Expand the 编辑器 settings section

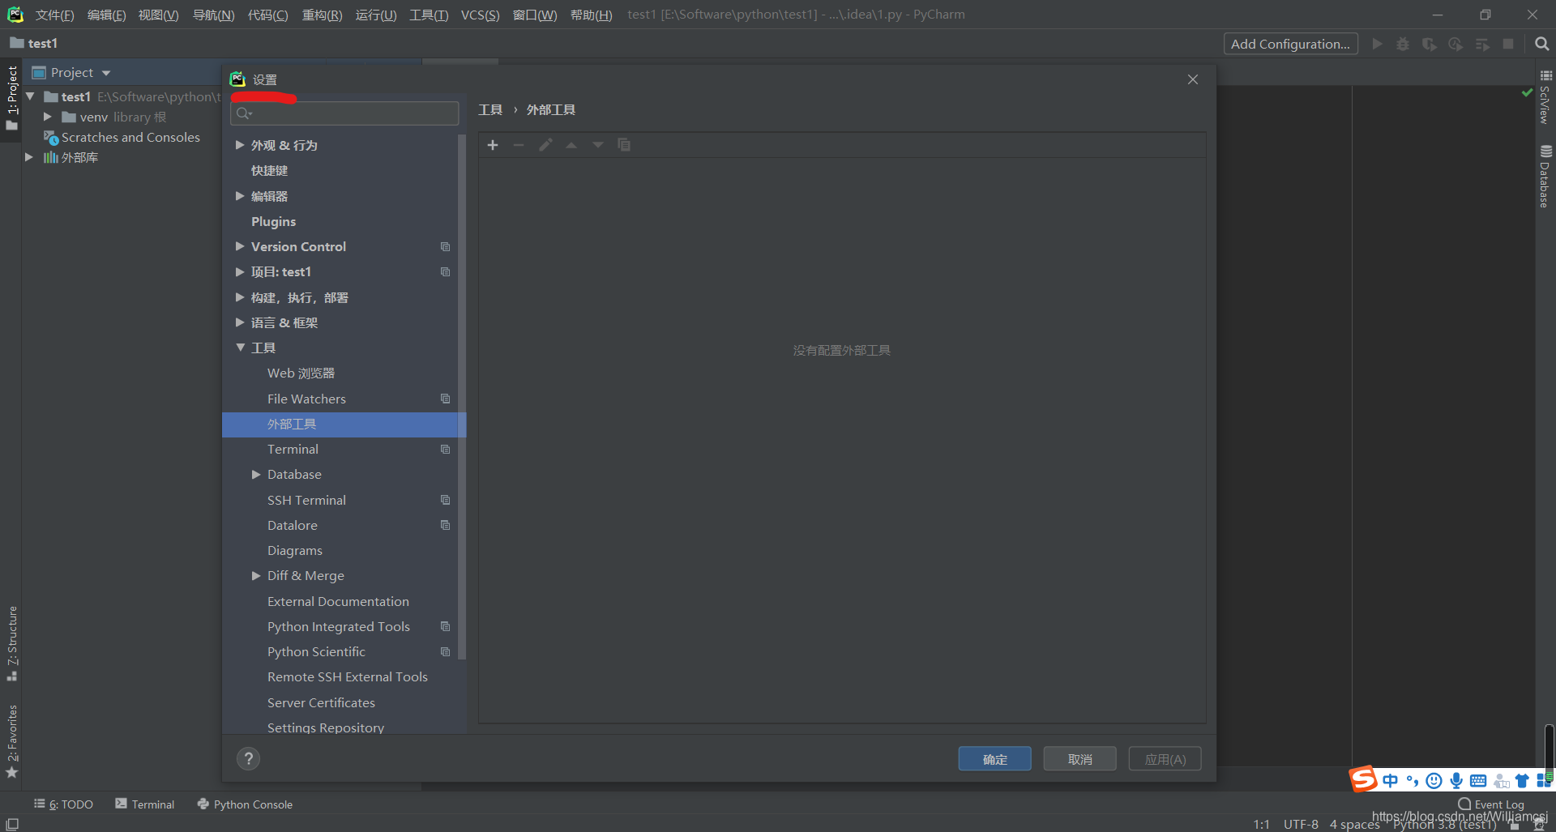[x=240, y=196]
